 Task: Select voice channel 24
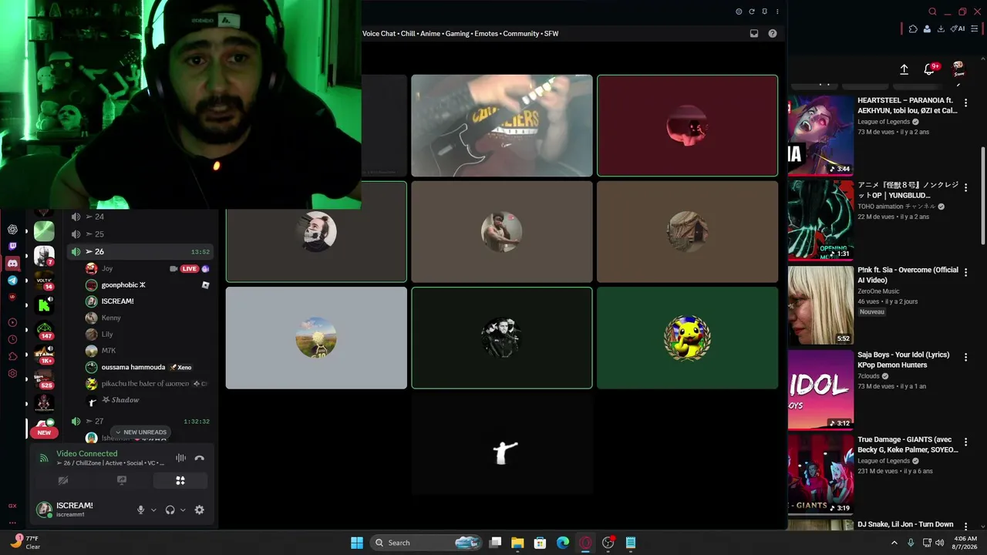tap(140, 217)
